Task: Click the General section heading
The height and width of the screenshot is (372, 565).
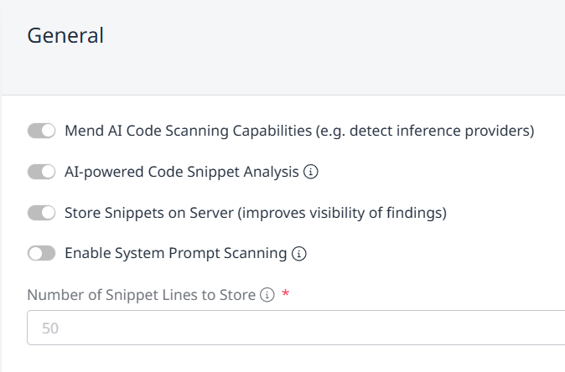Action: [x=65, y=35]
